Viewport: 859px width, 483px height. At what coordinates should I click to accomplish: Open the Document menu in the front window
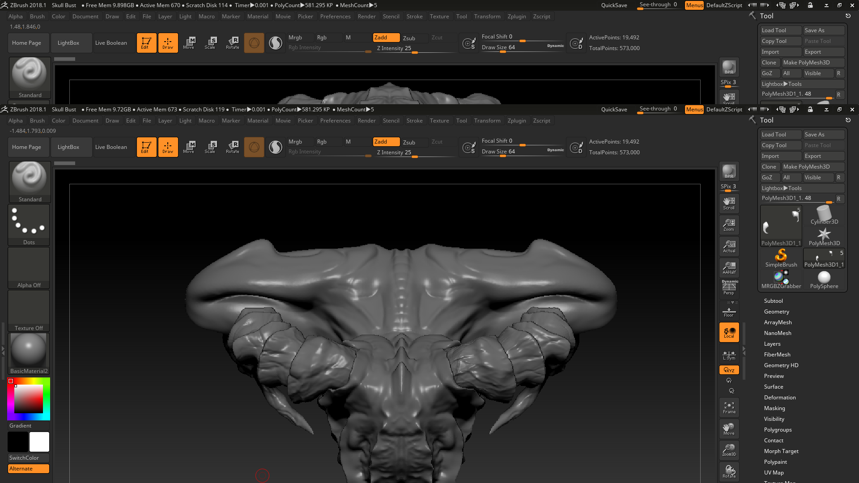pyautogui.click(x=85, y=121)
